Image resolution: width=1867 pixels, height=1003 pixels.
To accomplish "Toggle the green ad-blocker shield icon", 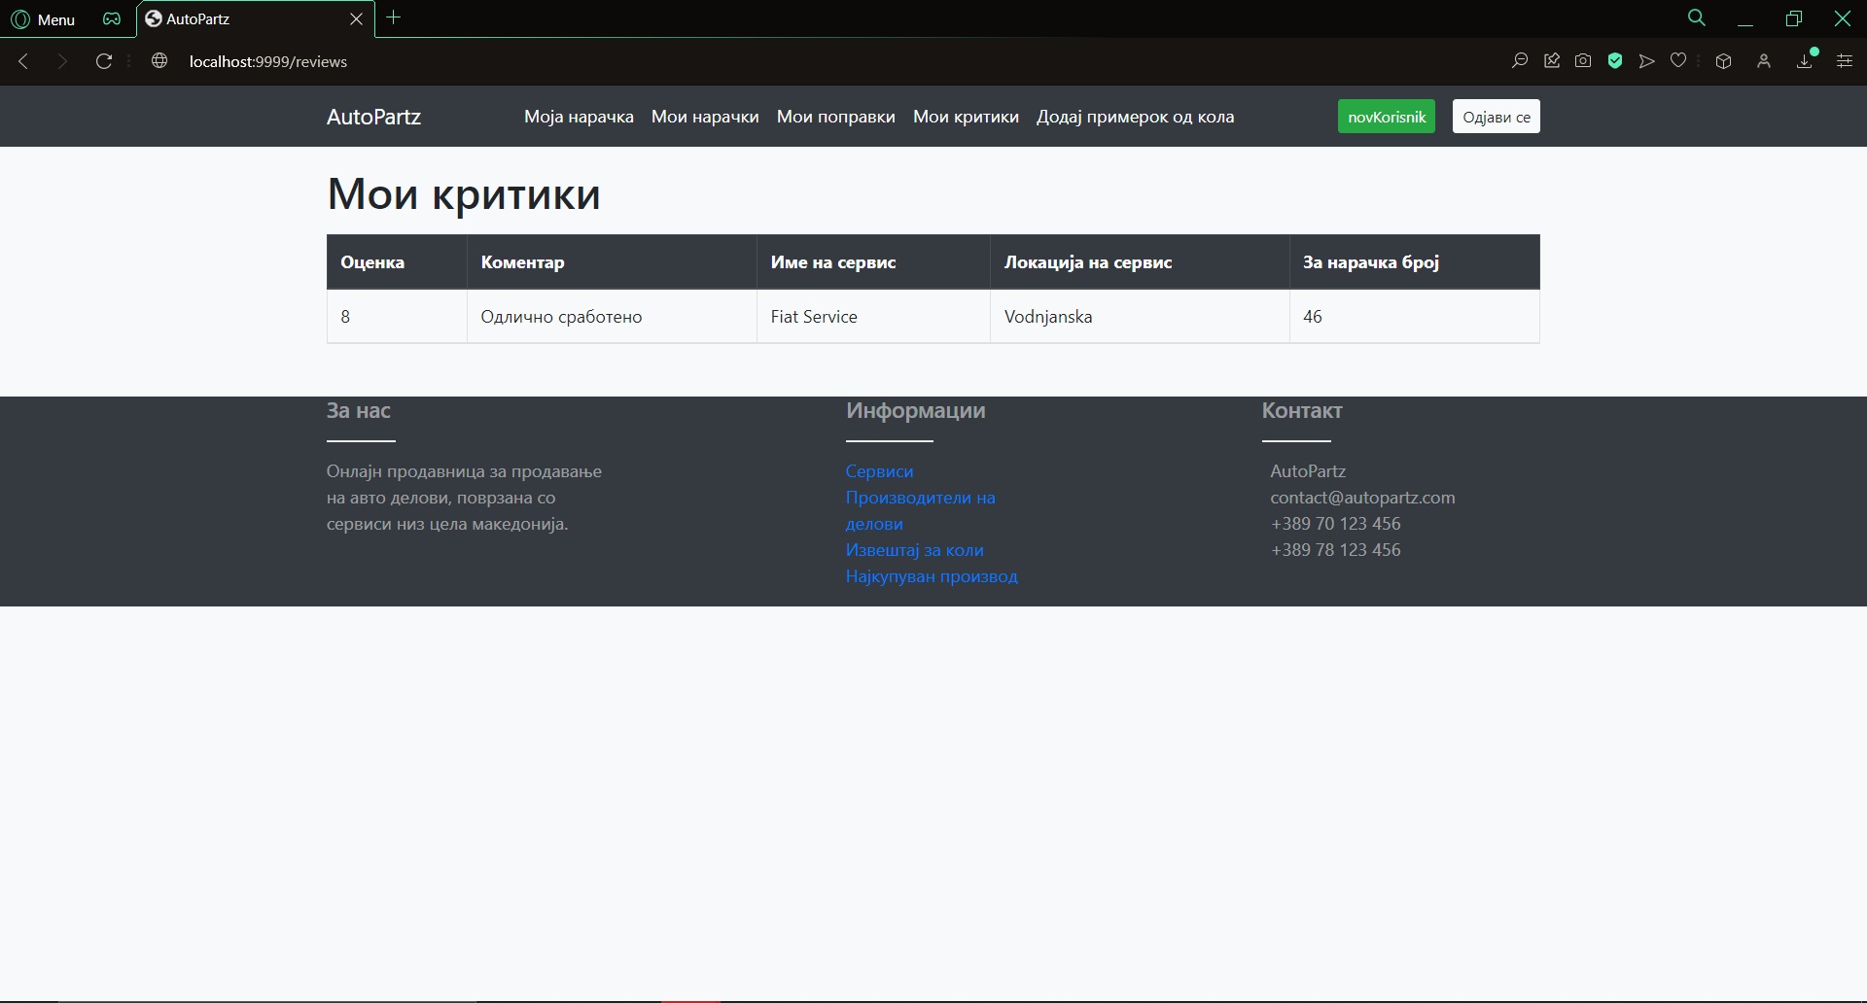I will (1615, 61).
